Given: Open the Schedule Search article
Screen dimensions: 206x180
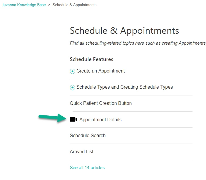Looking at the screenshot, I should click(88, 135).
